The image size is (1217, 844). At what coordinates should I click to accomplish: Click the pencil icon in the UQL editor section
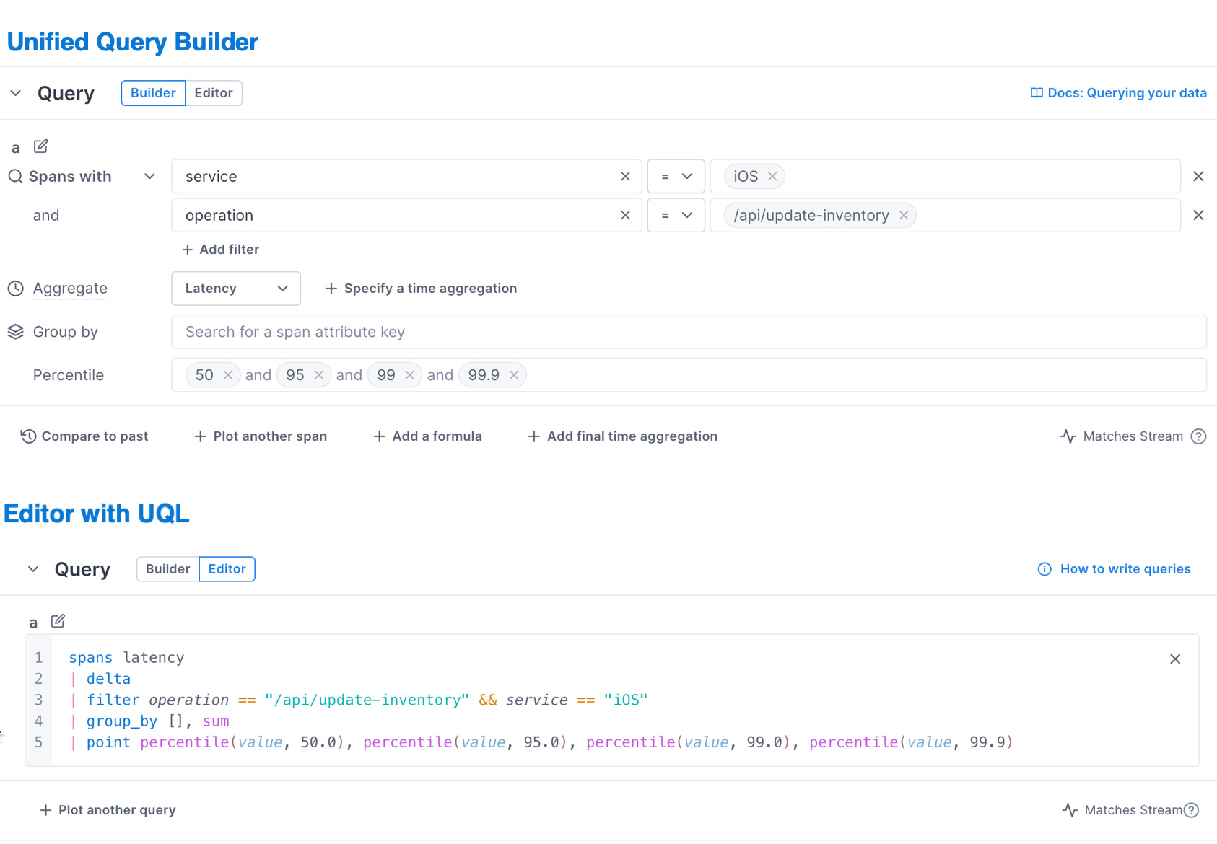(x=57, y=621)
